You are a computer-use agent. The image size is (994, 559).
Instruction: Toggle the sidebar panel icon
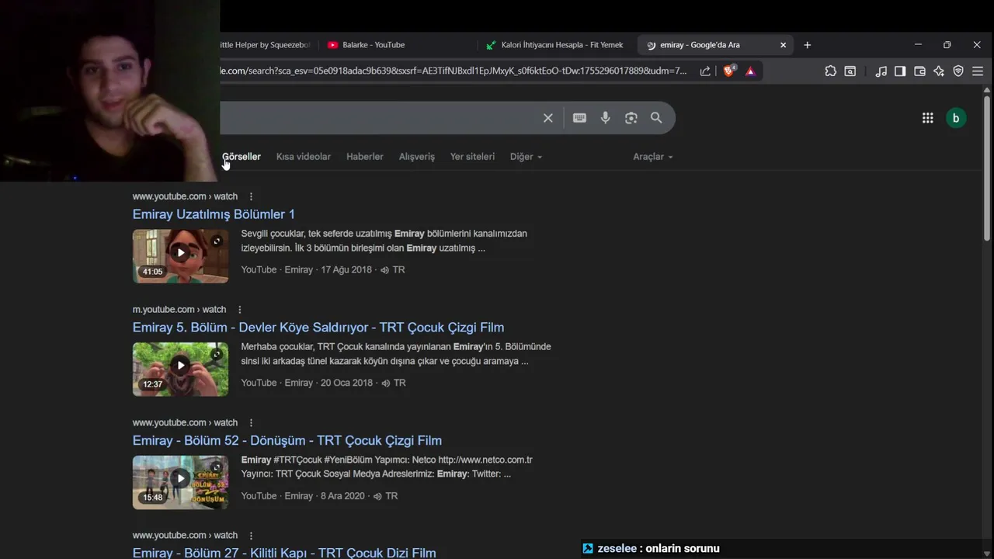click(900, 71)
